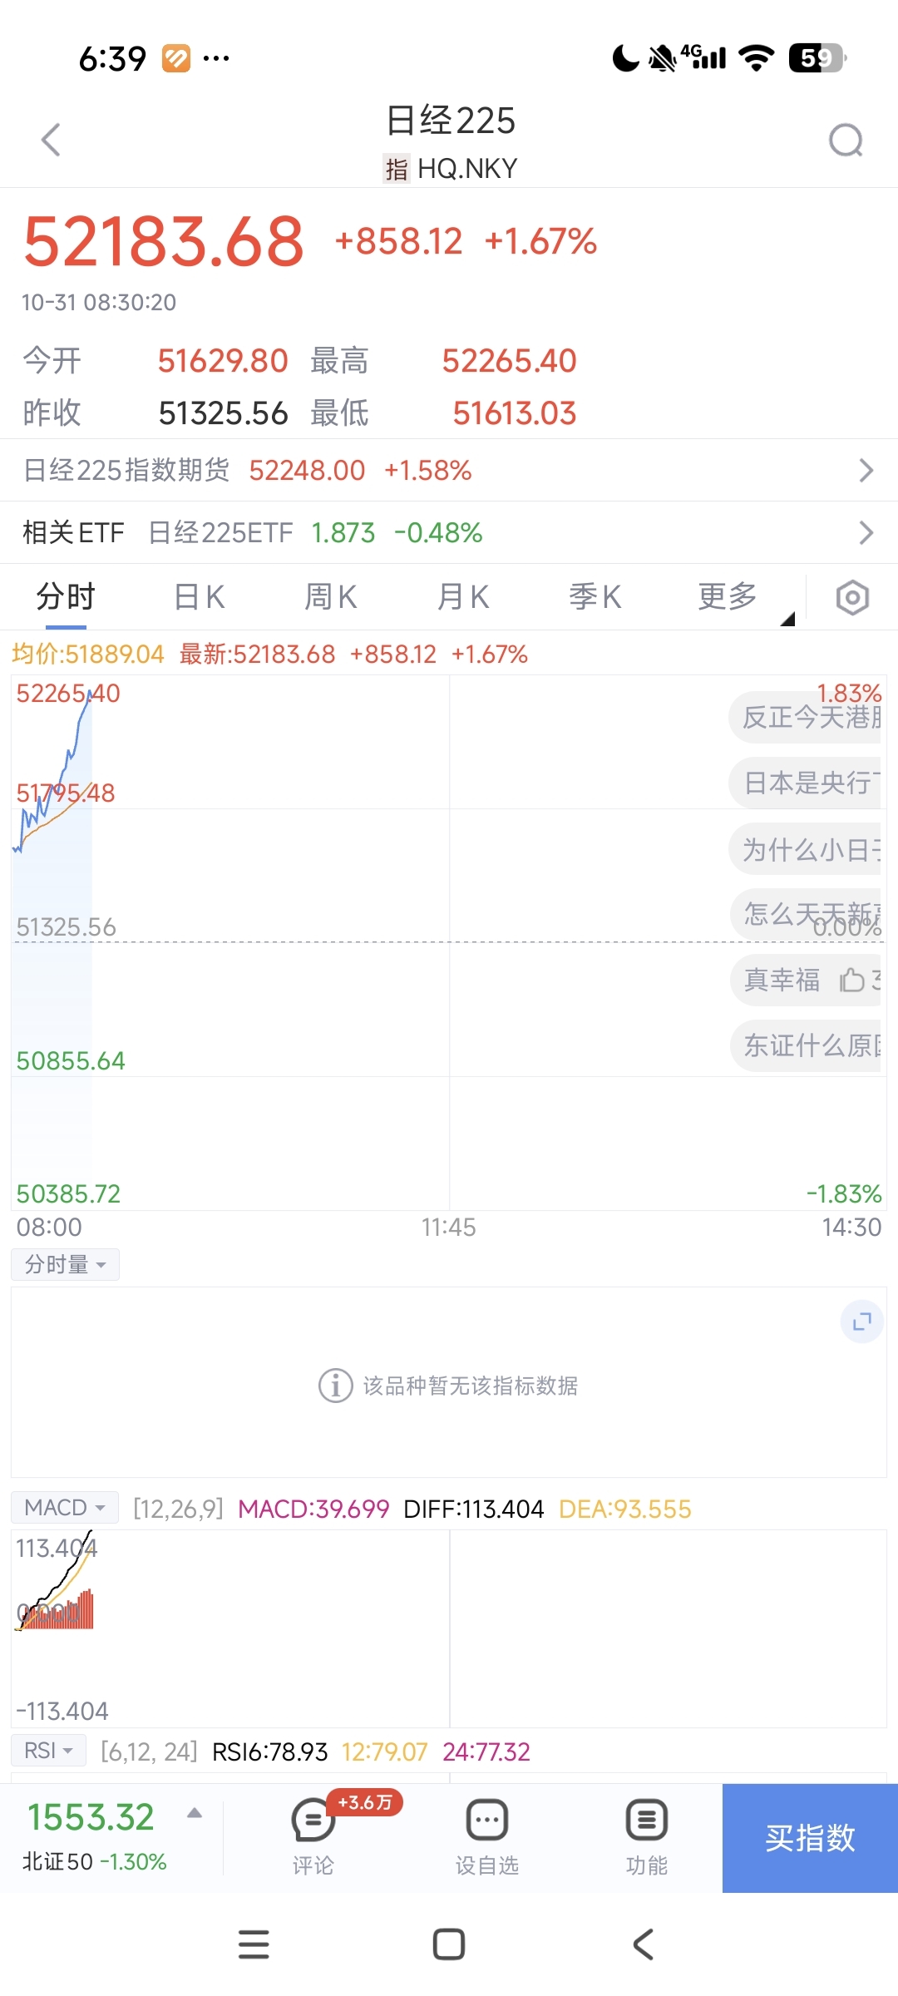Viewport: 898px width, 1996px height.
Task: Tap the back arrow in the header
Action: [52, 140]
